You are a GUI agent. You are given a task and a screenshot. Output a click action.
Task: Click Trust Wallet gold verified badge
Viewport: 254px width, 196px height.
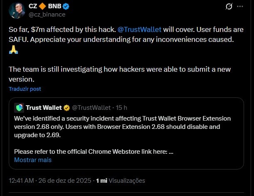(x=66, y=108)
